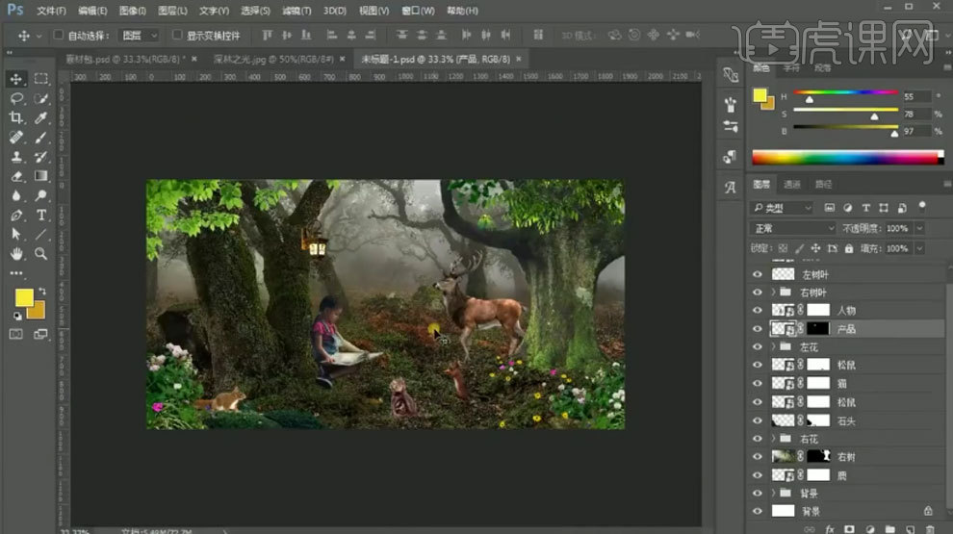Select the Pen tool
This screenshot has height=534, width=953.
tap(16, 216)
